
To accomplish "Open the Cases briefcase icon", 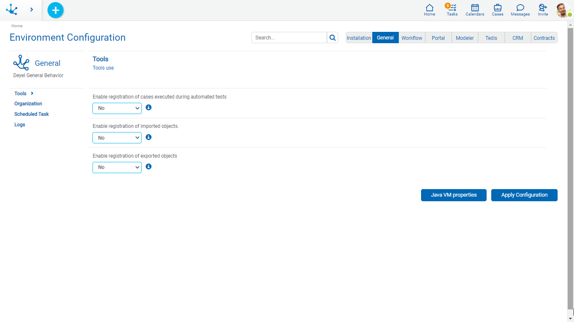I will pos(498,10).
